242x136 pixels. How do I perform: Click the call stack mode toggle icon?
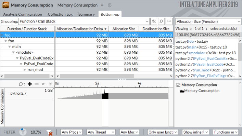[169, 22]
